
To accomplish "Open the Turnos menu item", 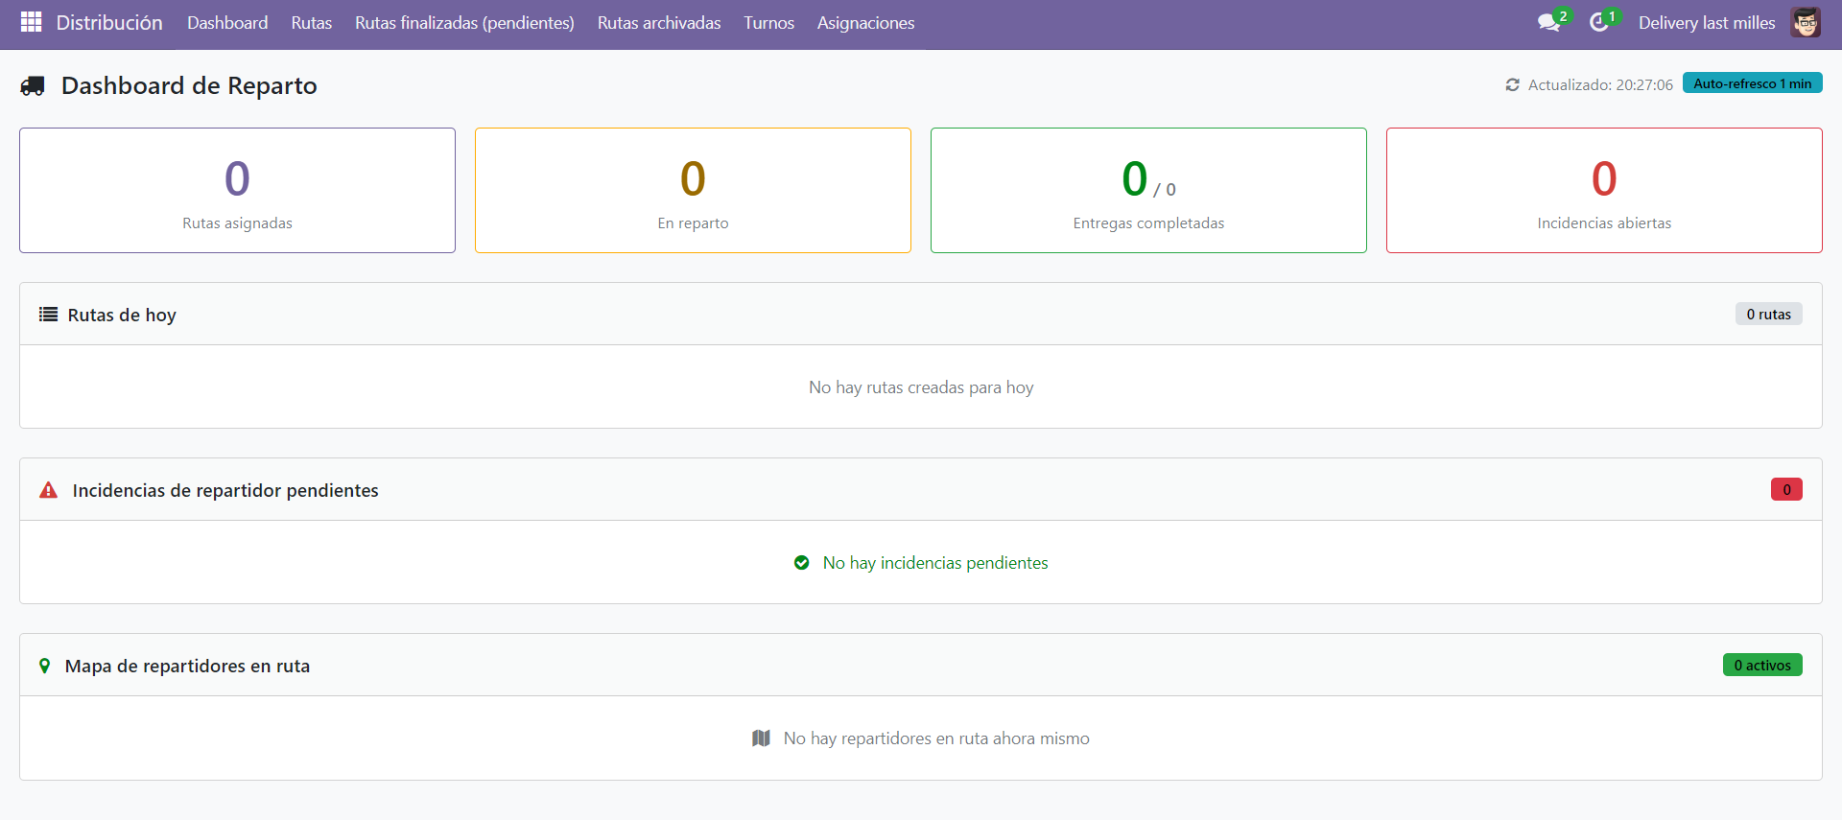I will coord(769,22).
